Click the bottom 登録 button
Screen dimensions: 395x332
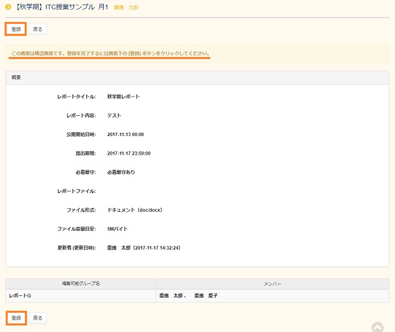[x=16, y=318]
